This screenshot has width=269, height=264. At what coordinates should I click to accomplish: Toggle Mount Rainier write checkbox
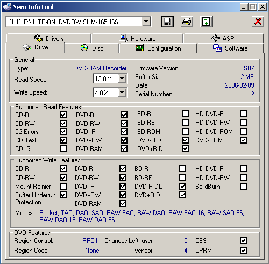63,186
